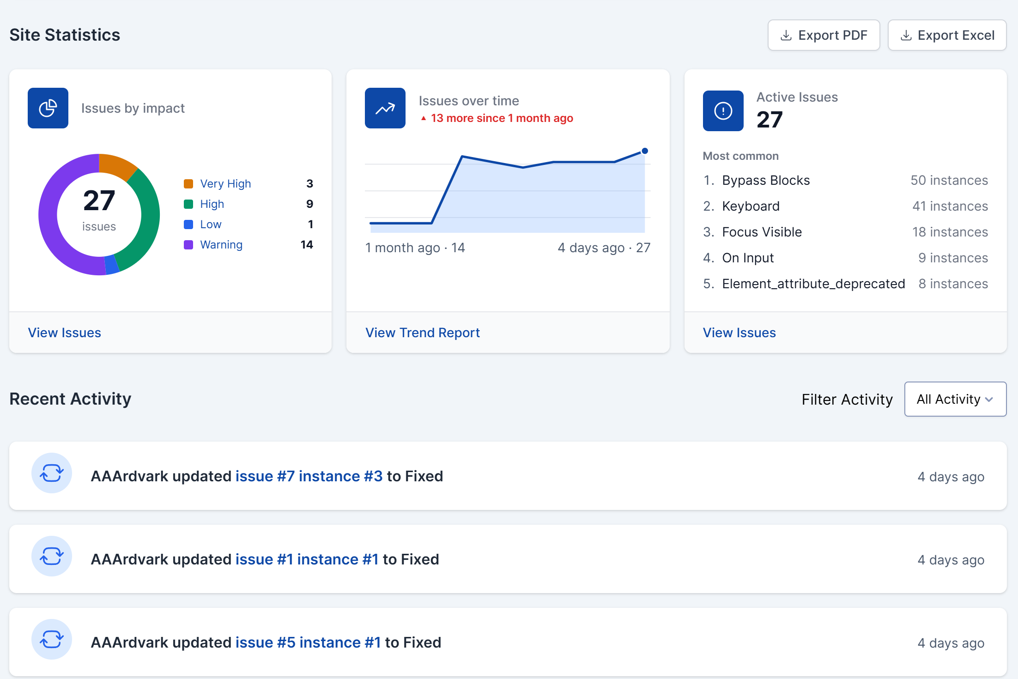
Task: Click the blue Low legend swatch
Action: tap(188, 224)
